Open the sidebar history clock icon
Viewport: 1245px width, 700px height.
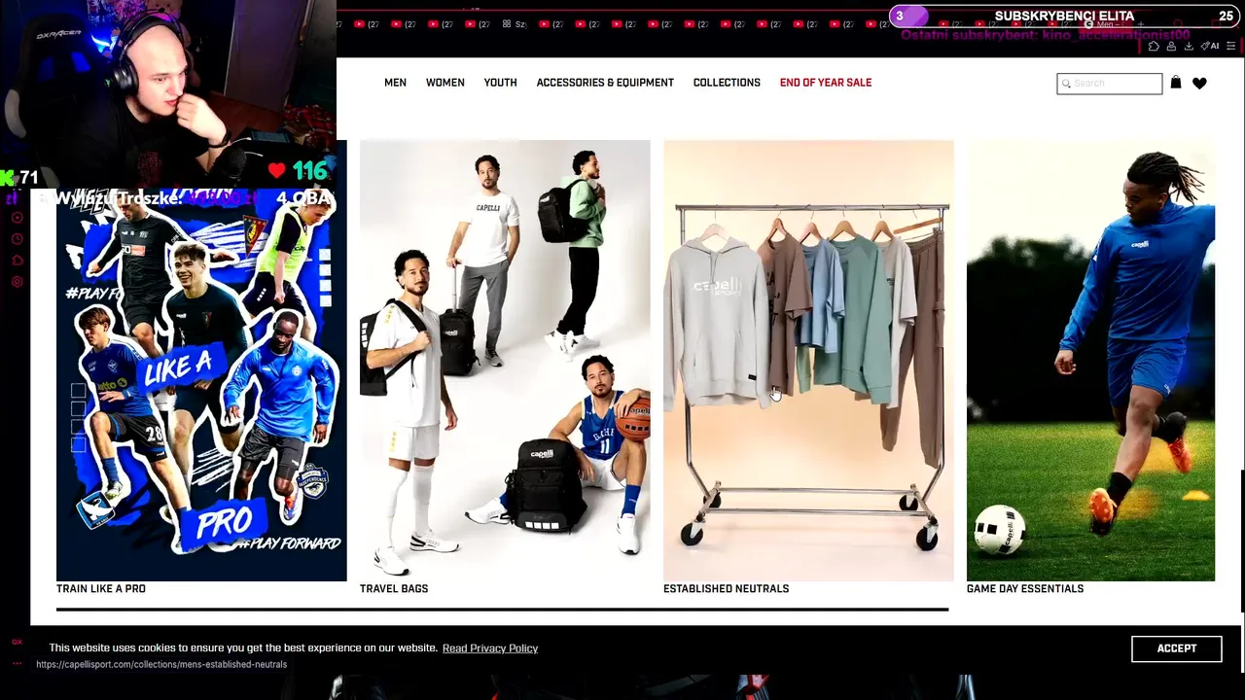(x=17, y=239)
